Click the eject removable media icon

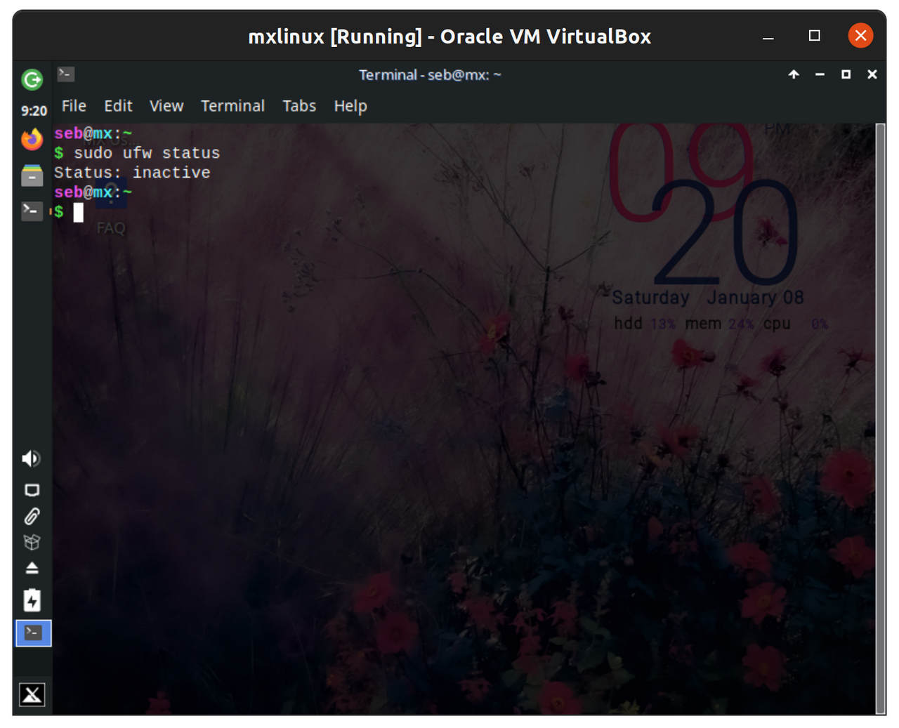pyautogui.click(x=32, y=568)
